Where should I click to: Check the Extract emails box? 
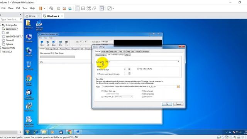[x=142, y=91]
